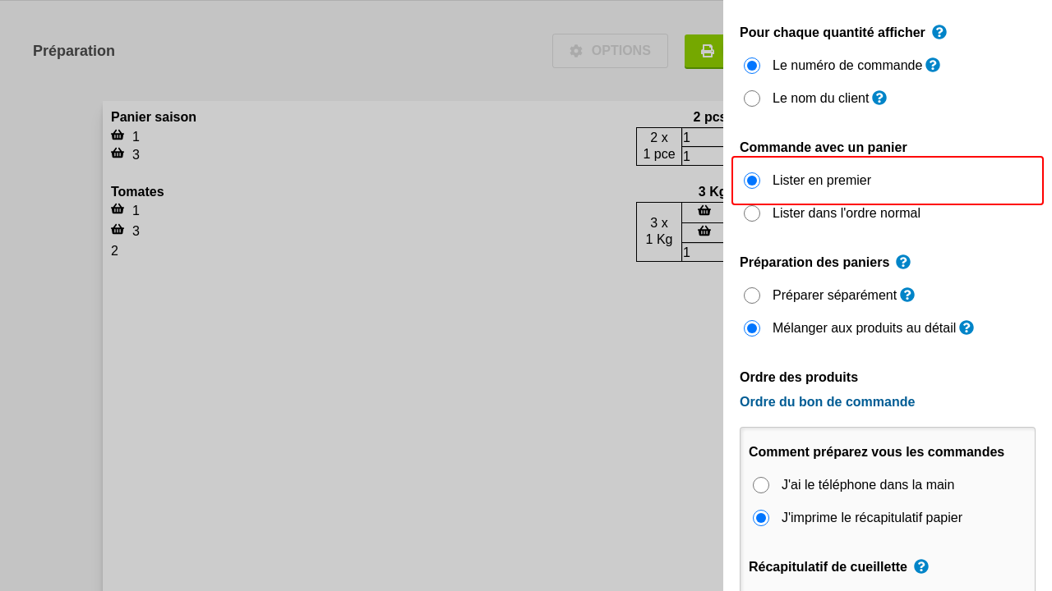Click help icon beside 'Pour chaque quantité afficher'

939,32
